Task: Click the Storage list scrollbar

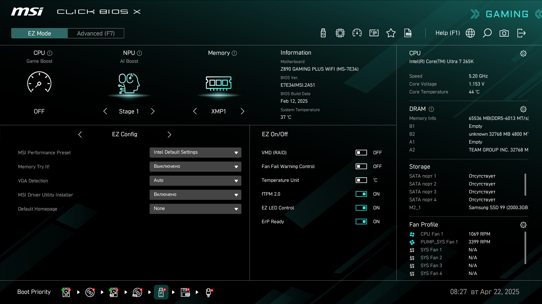Action: 525,184
